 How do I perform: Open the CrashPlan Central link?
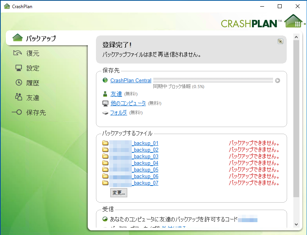[x=131, y=80]
